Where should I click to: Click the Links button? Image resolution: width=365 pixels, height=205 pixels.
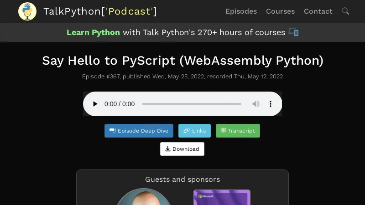click(x=194, y=131)
